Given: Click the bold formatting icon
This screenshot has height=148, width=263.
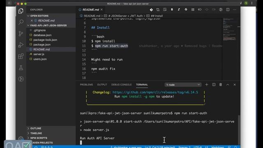Looking at the screenshot, I should click(x=172, y=9).
